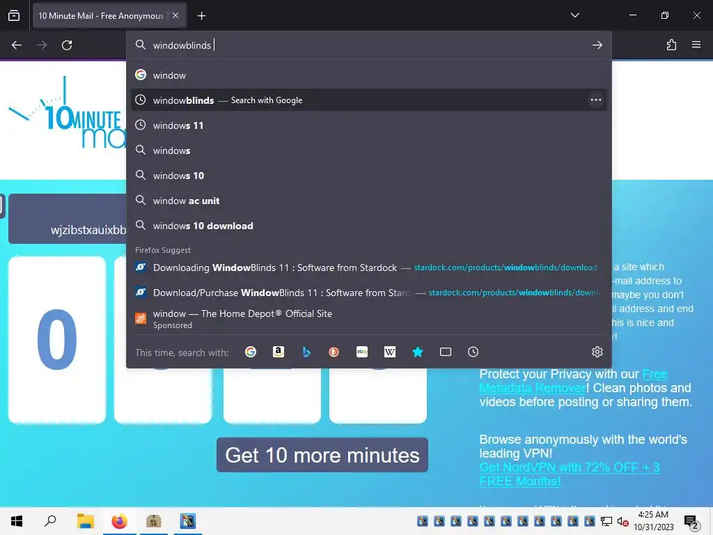Open File Explorer from taskbar
This screenshot has width=713, height=535.
(x=85, y=521)
